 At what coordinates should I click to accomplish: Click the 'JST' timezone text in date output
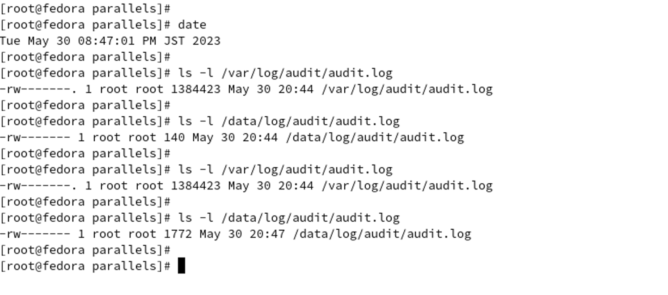point(175,41)
